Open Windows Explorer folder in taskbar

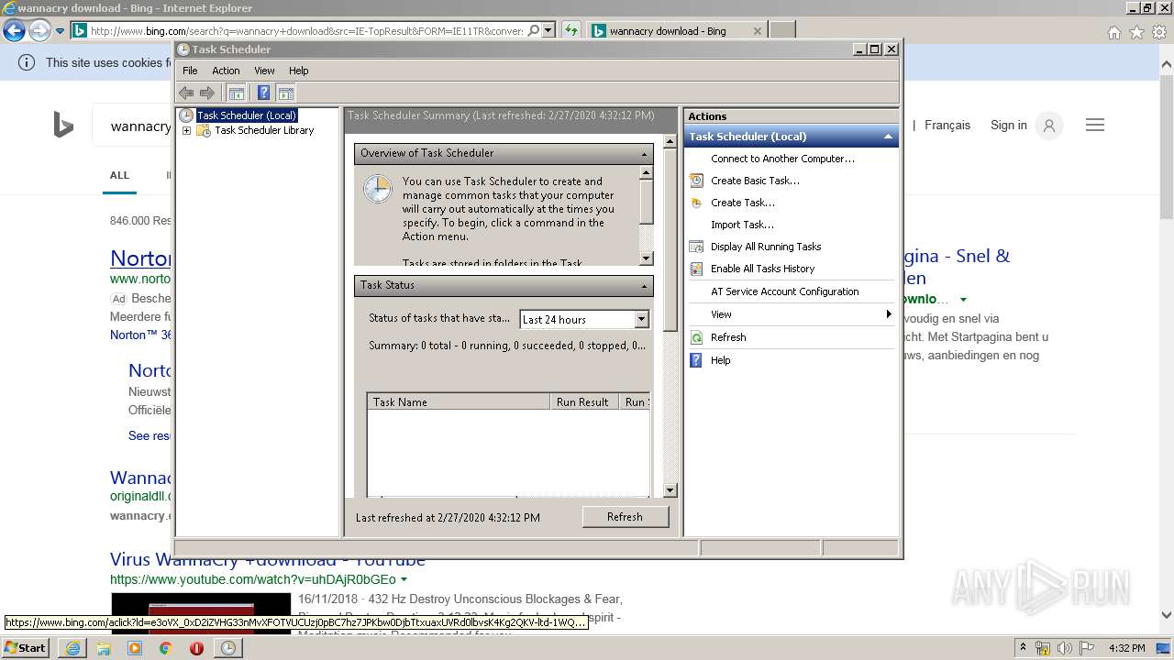(104, 648)
